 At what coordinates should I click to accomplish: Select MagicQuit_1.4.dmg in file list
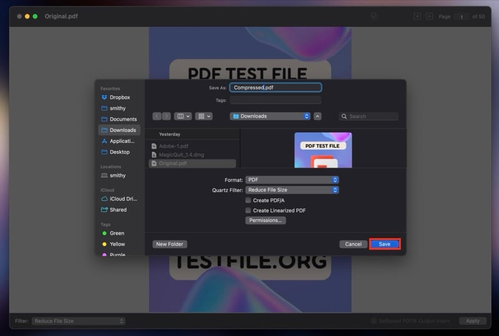click(x=193, y=155)
